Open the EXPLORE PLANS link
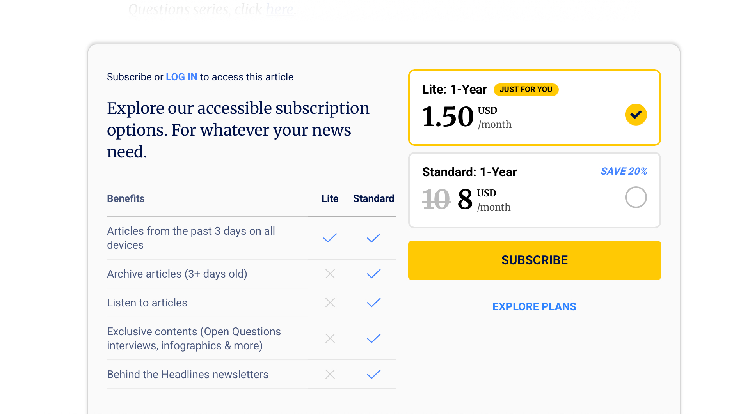 click(x=534, y=307)
